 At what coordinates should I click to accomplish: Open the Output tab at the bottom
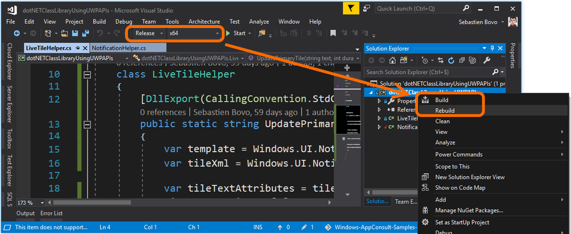26,213
